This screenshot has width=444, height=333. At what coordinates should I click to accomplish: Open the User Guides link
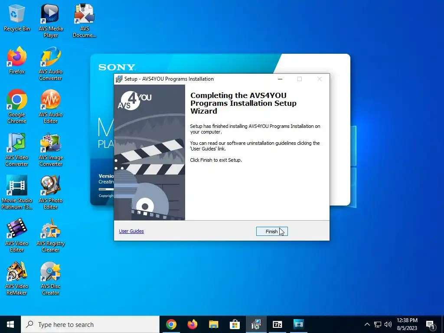tap(131, 231)
